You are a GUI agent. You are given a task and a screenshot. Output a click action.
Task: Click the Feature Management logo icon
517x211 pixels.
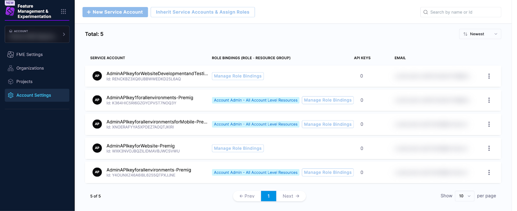click(10, 11)
